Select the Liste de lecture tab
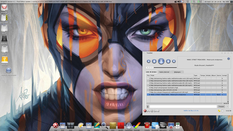 [x=151, y=72]
